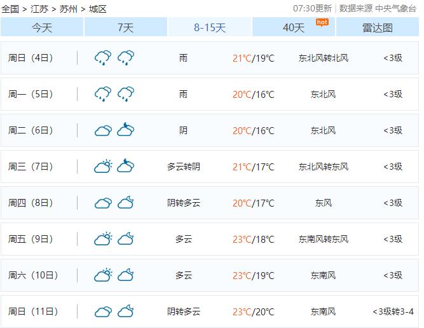Click the <3级转3-4 wind level

393,311
